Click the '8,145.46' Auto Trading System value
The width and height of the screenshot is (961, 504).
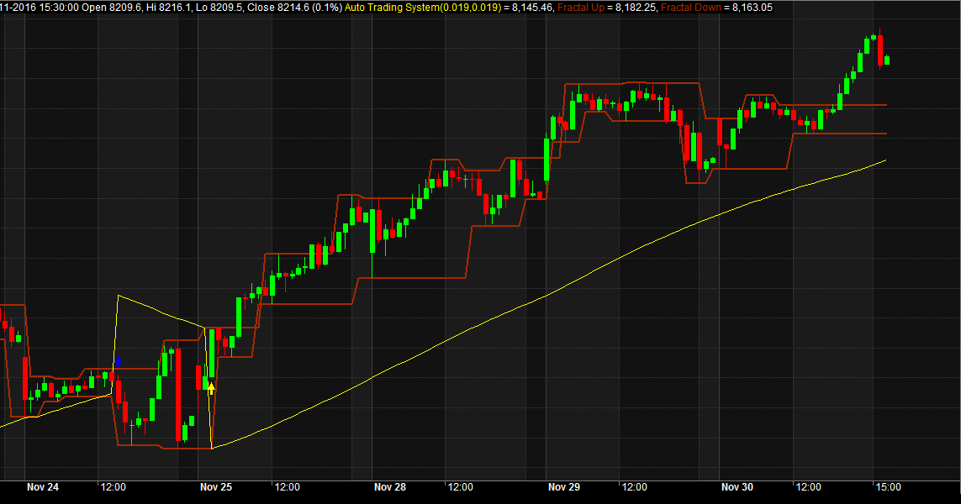tap(533, 8)
